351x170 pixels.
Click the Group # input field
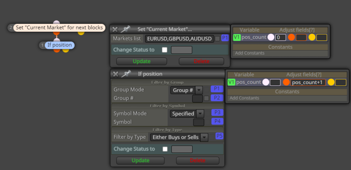click(x=198, y=98)
